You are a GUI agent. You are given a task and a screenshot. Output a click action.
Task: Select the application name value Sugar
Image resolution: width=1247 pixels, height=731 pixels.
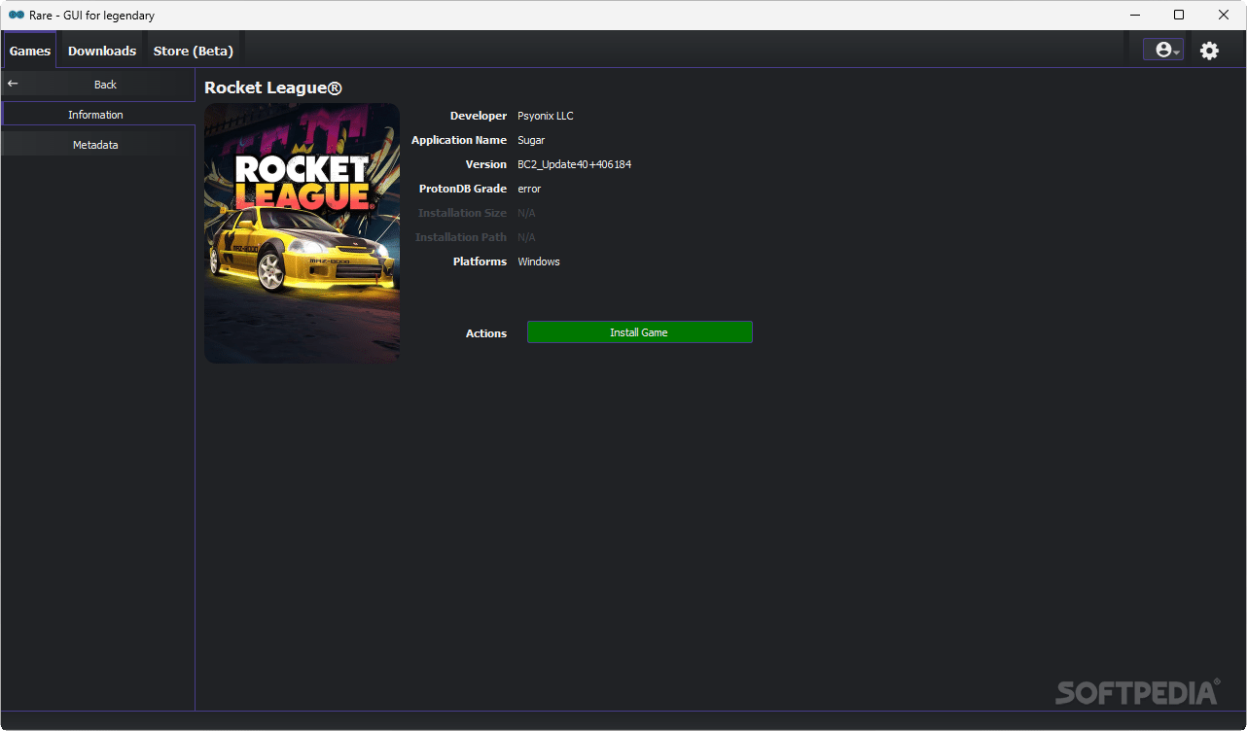[x=531, y=140]
